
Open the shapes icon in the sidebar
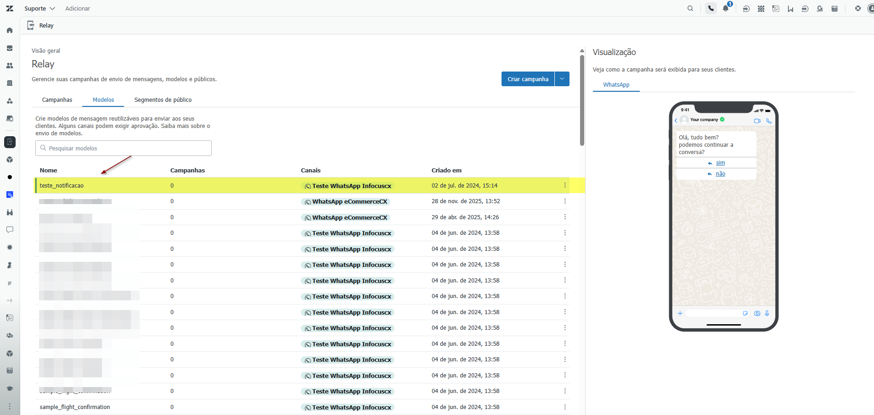10,101
